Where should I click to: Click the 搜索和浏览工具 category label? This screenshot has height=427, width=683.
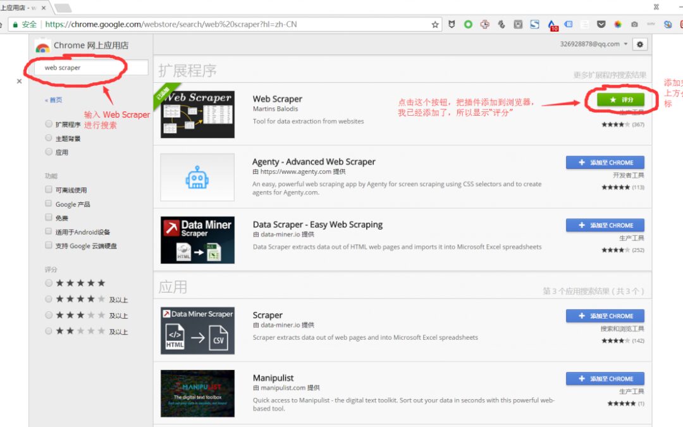pos(622,328)
